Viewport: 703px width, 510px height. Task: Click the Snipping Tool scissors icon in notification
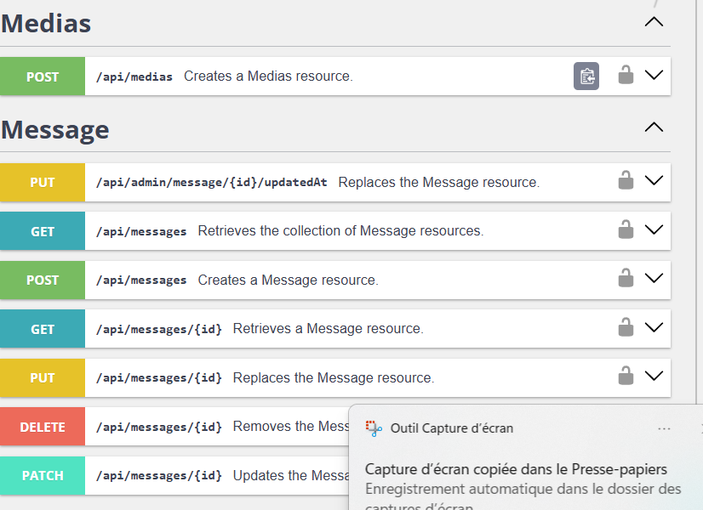(374, 428)
